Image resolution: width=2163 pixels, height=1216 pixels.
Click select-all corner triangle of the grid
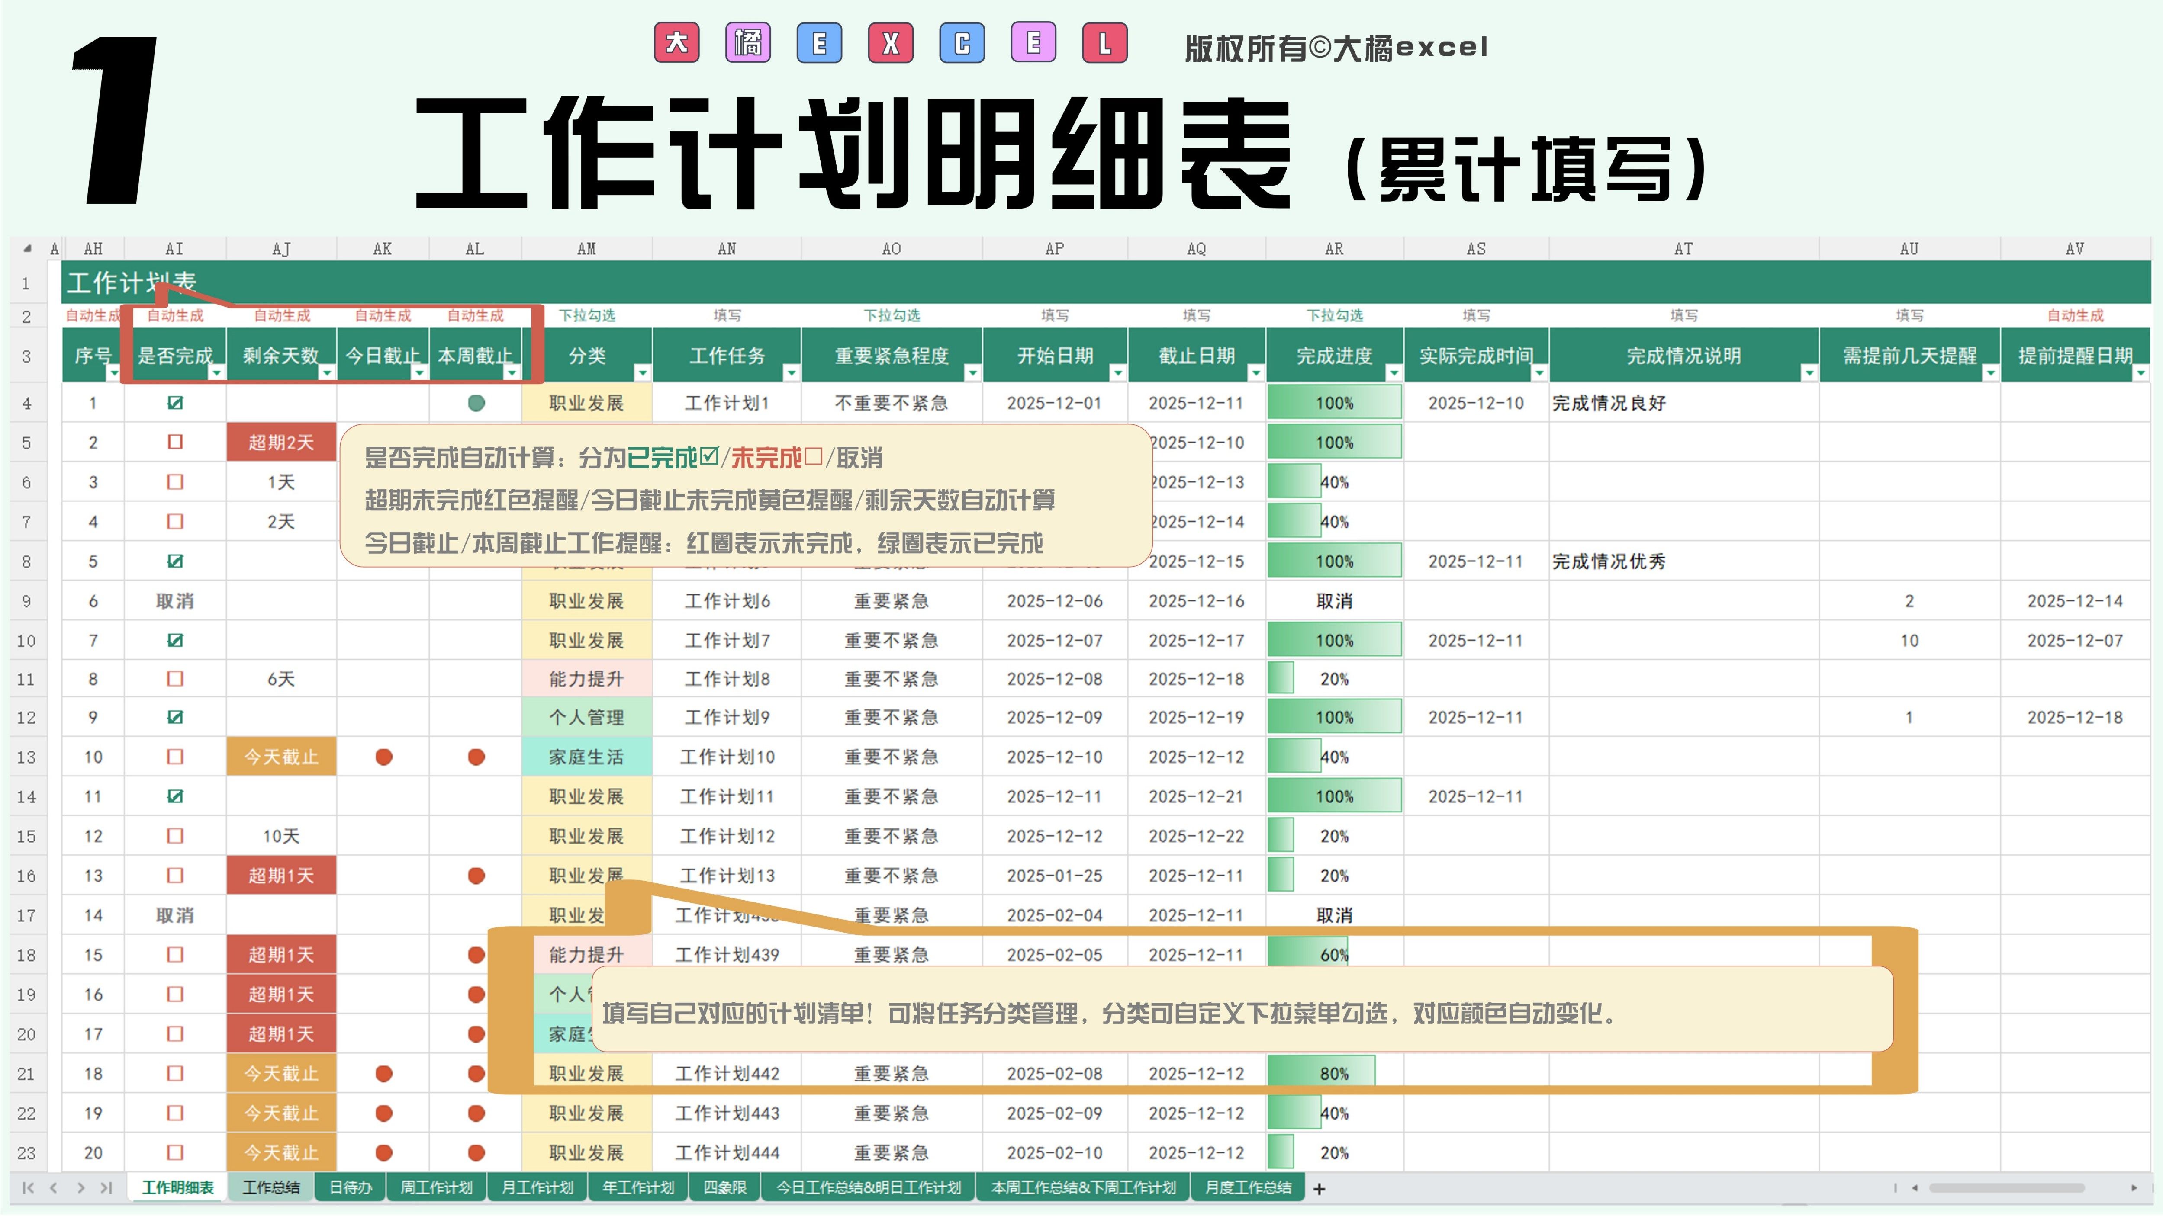click(x=27, y=248)
